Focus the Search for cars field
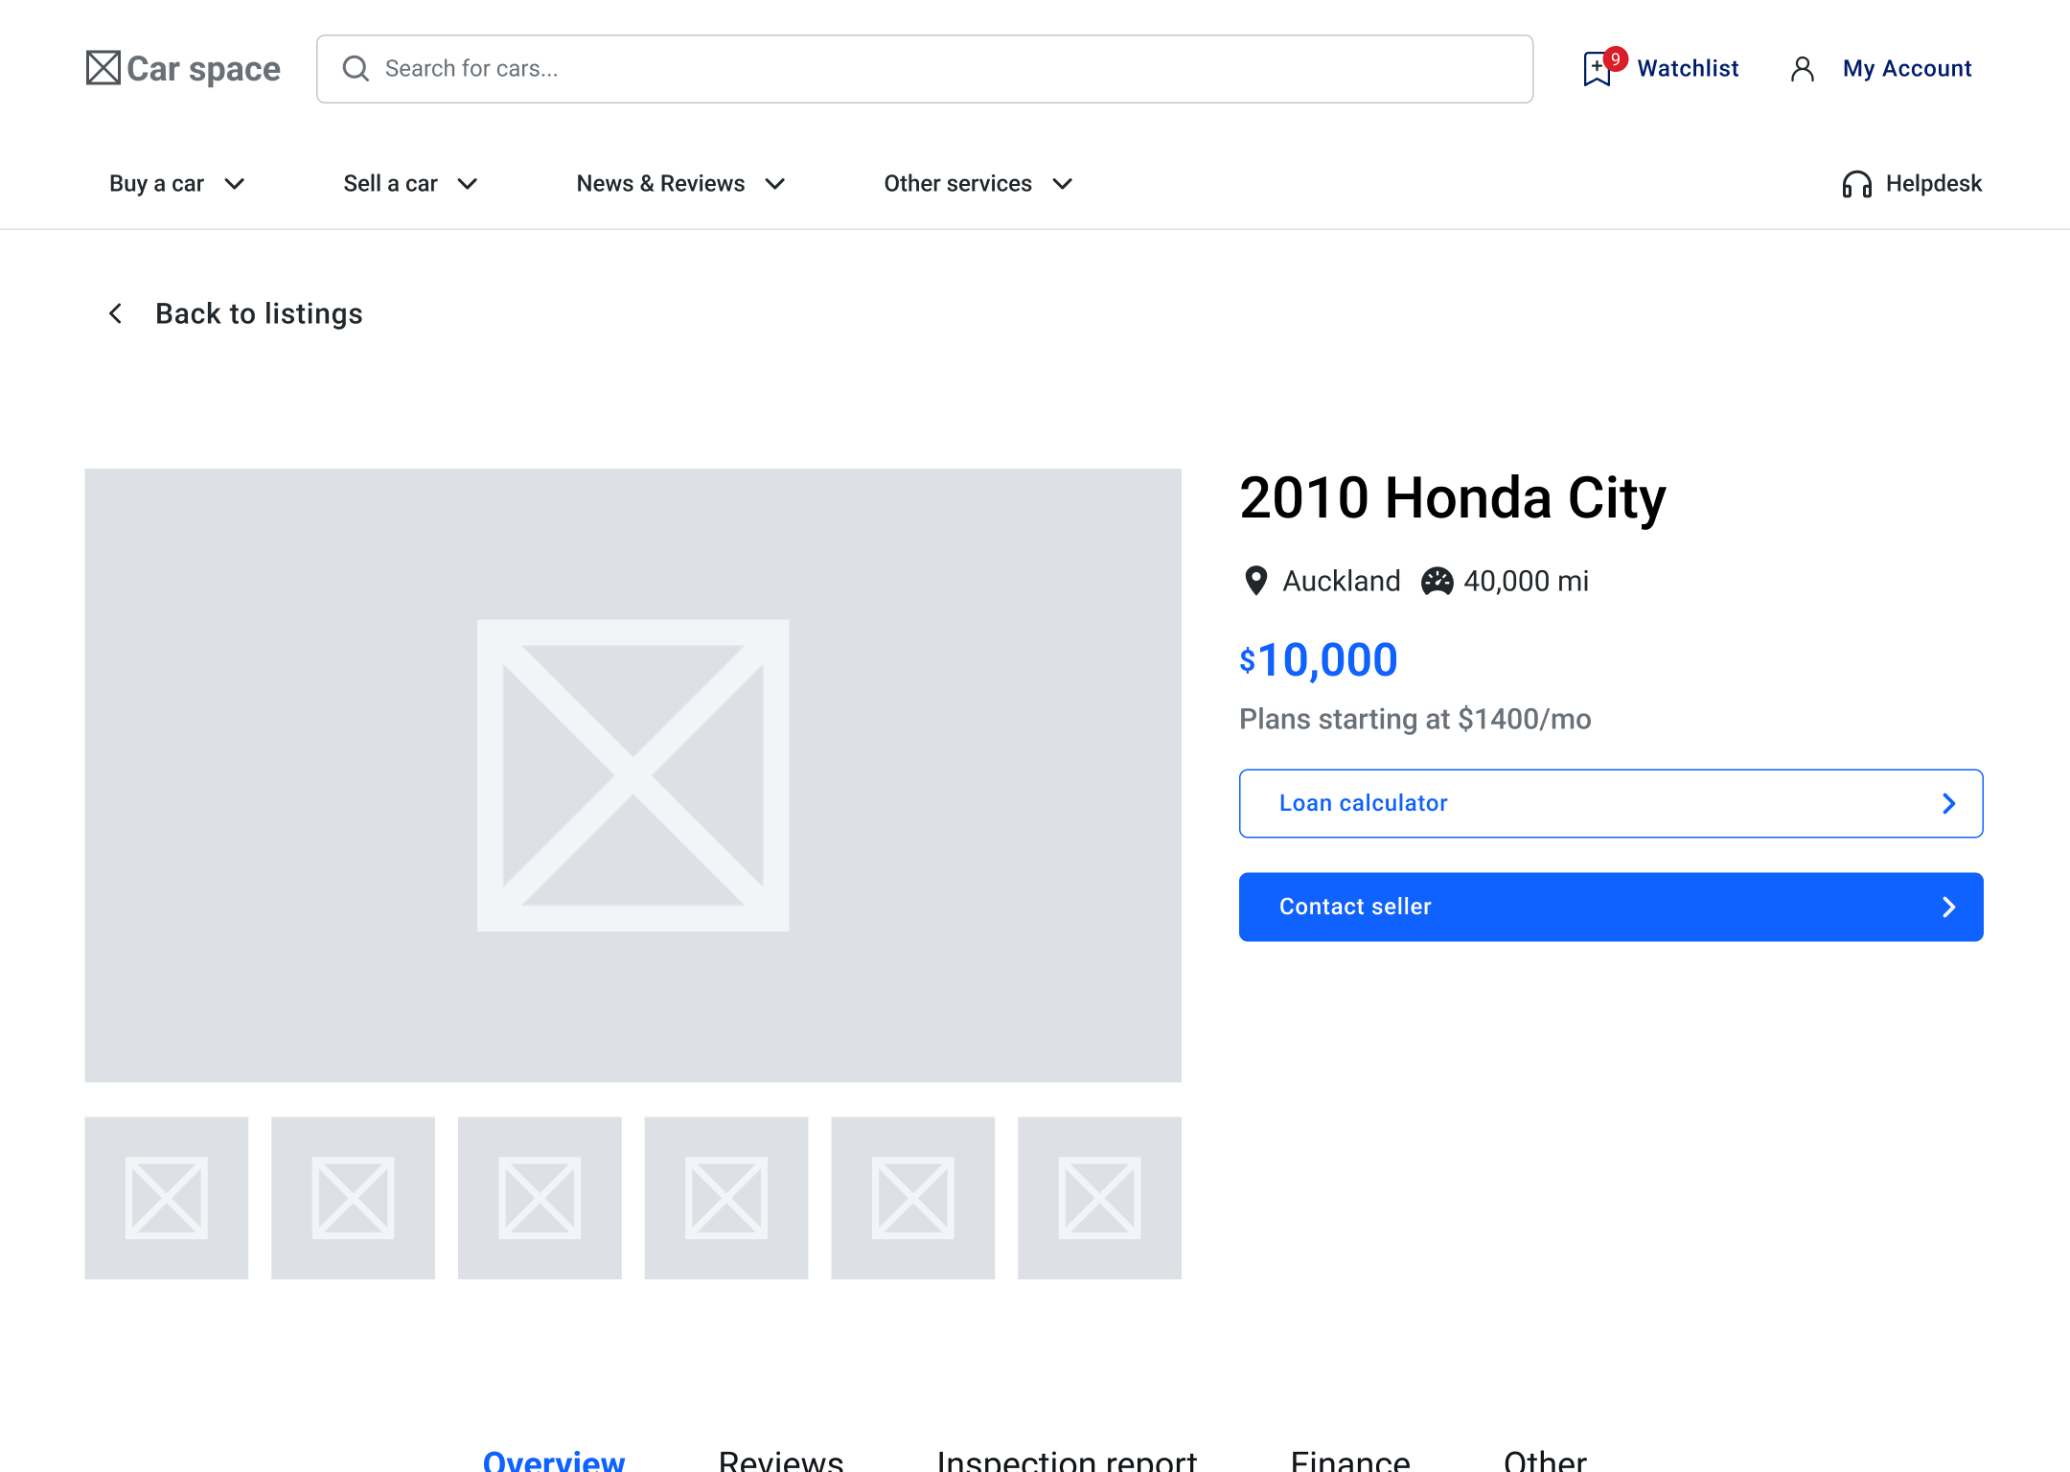 (x=925, y=69)
